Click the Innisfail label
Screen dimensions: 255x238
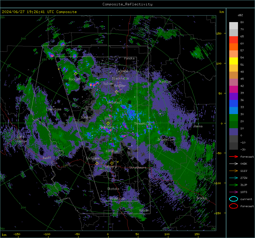click(114, 102)
